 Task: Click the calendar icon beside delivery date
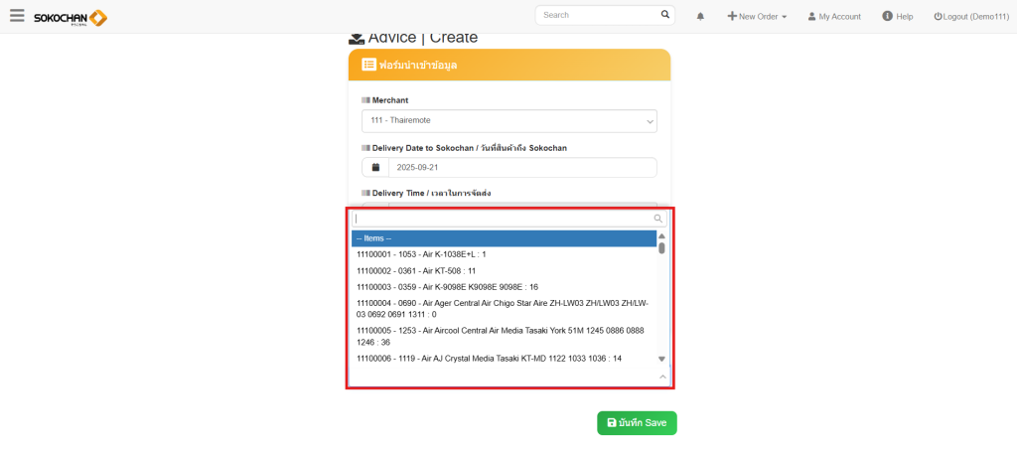[x=375, y=167]
